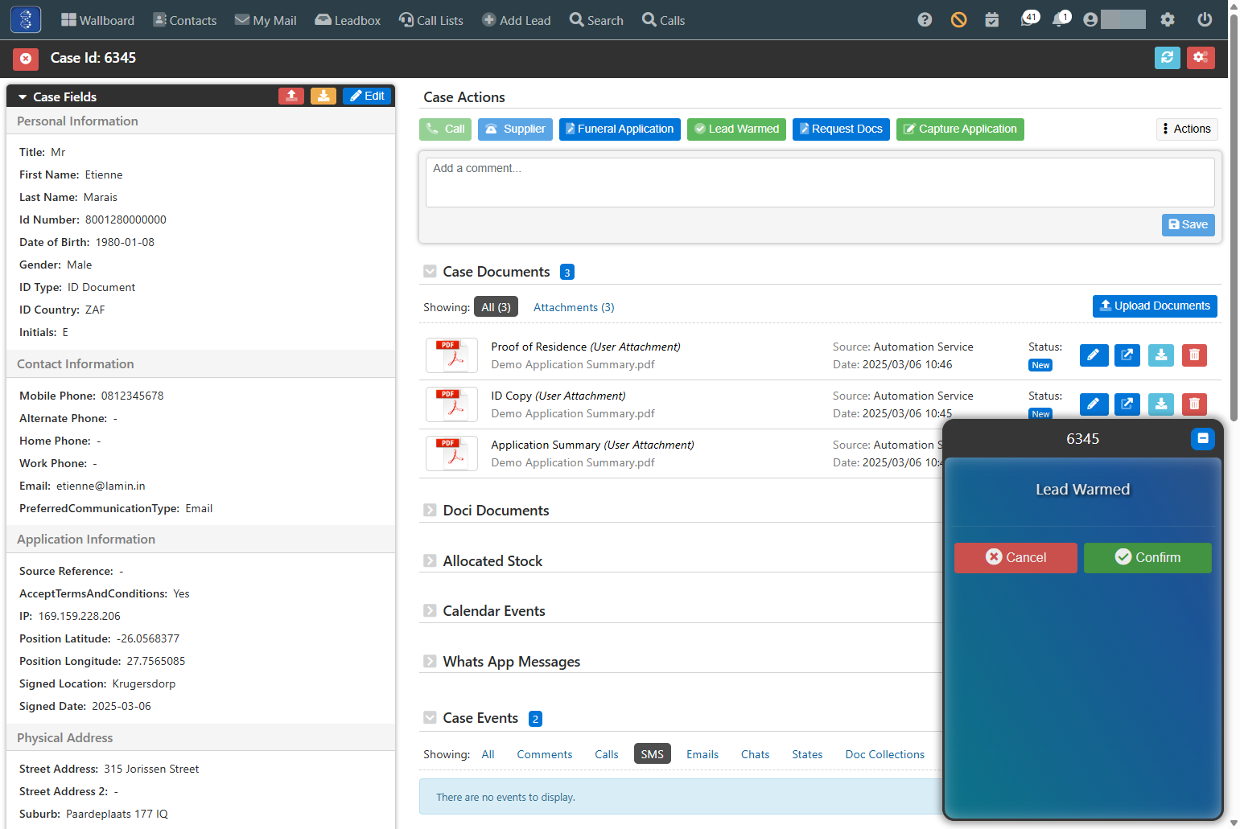Edit the ID Copy document
1240x829 pixels.
[1094, 404]
